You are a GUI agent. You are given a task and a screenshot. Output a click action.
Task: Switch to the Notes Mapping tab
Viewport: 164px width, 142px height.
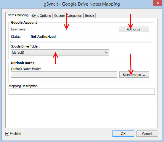pyautogui.click(x=18, y=15)
